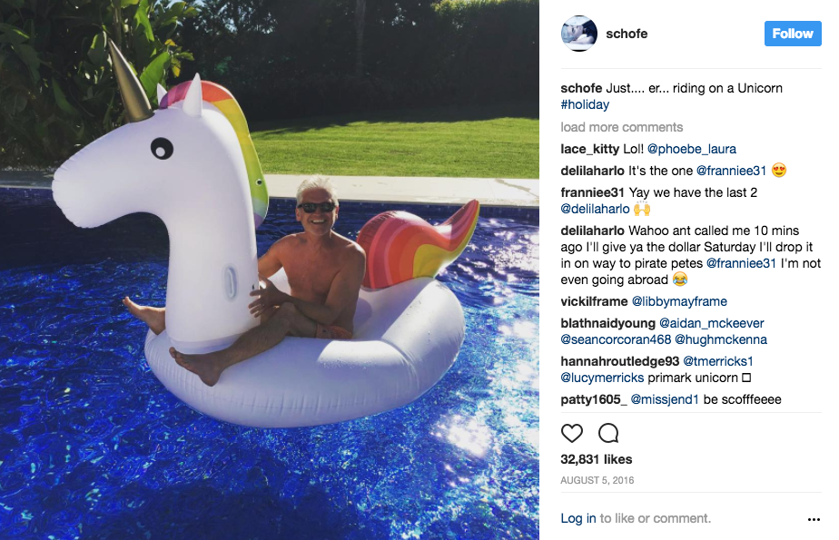Image resolution: width=839 pixels, height=540 pixels.
Task: Open the @aidan_mckeever mention
Action: point(712,323)
